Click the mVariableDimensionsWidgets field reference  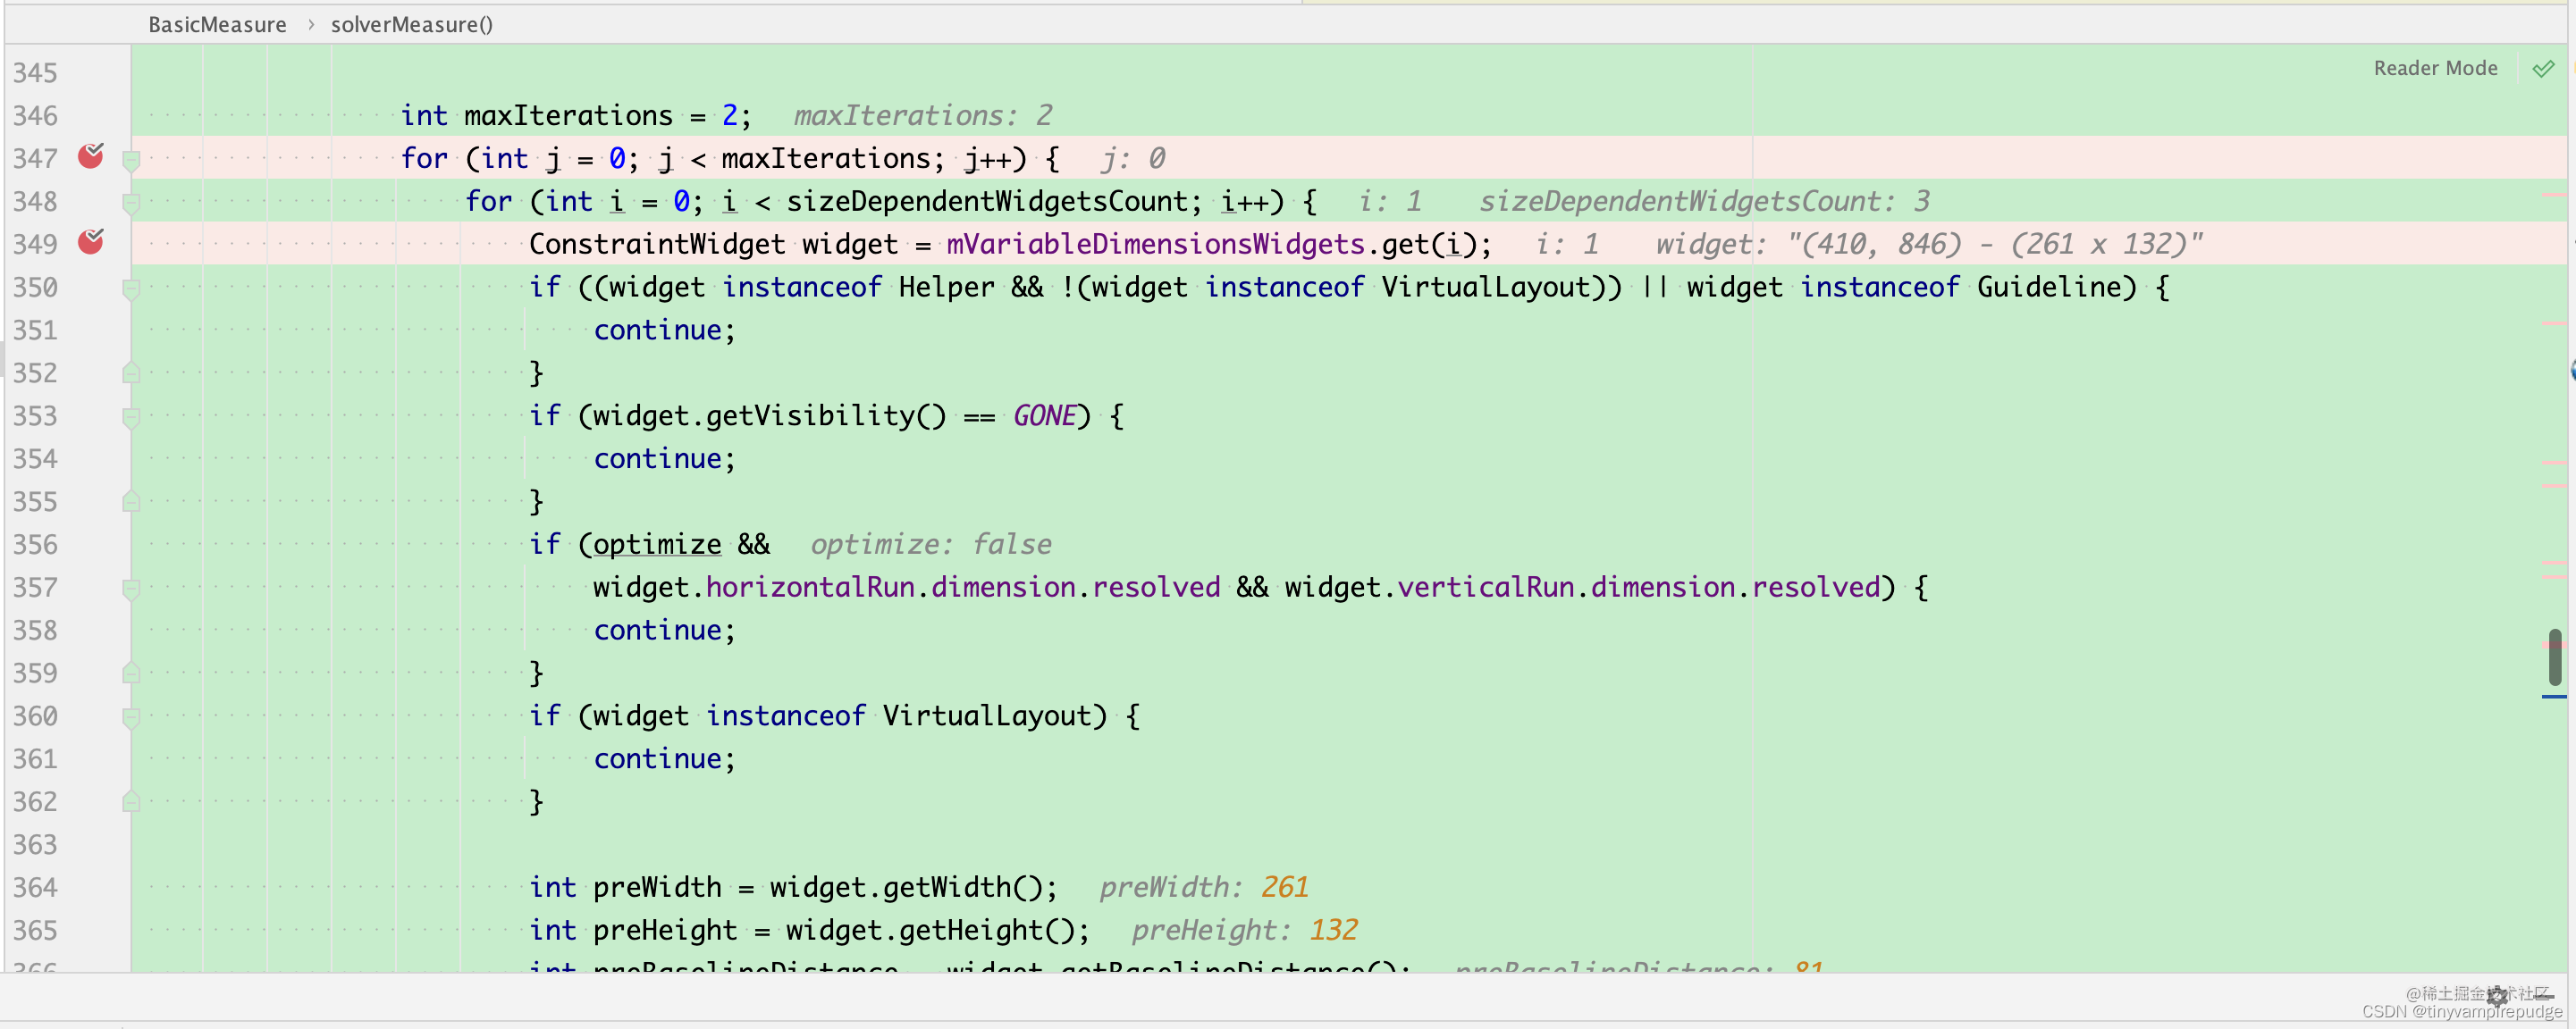point(1155,245)
